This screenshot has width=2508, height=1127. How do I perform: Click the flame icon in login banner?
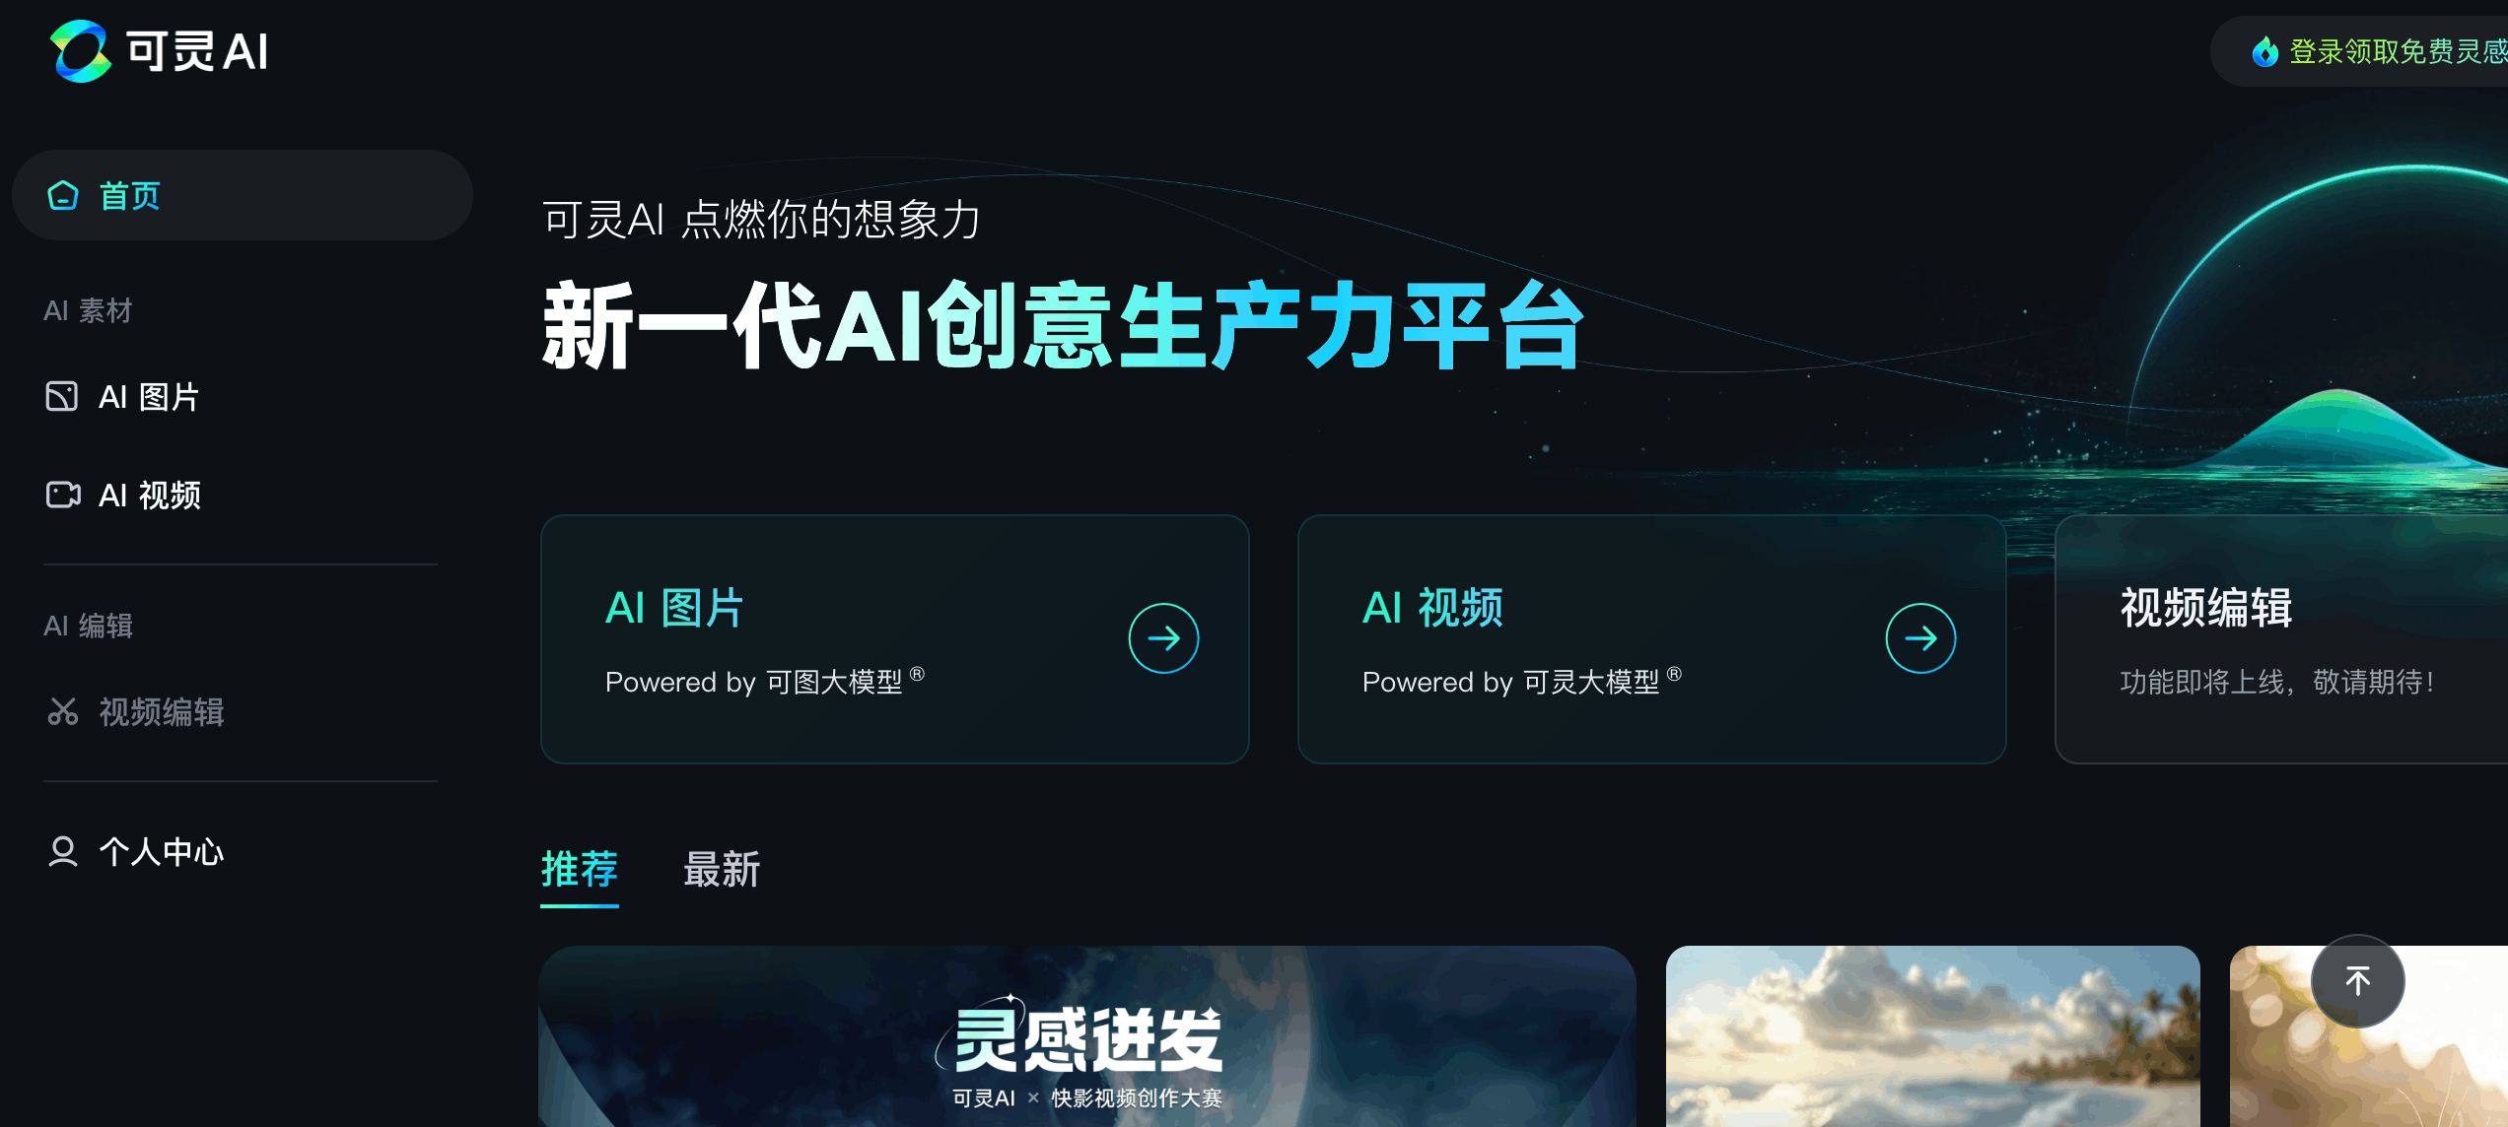point(2265,51)
